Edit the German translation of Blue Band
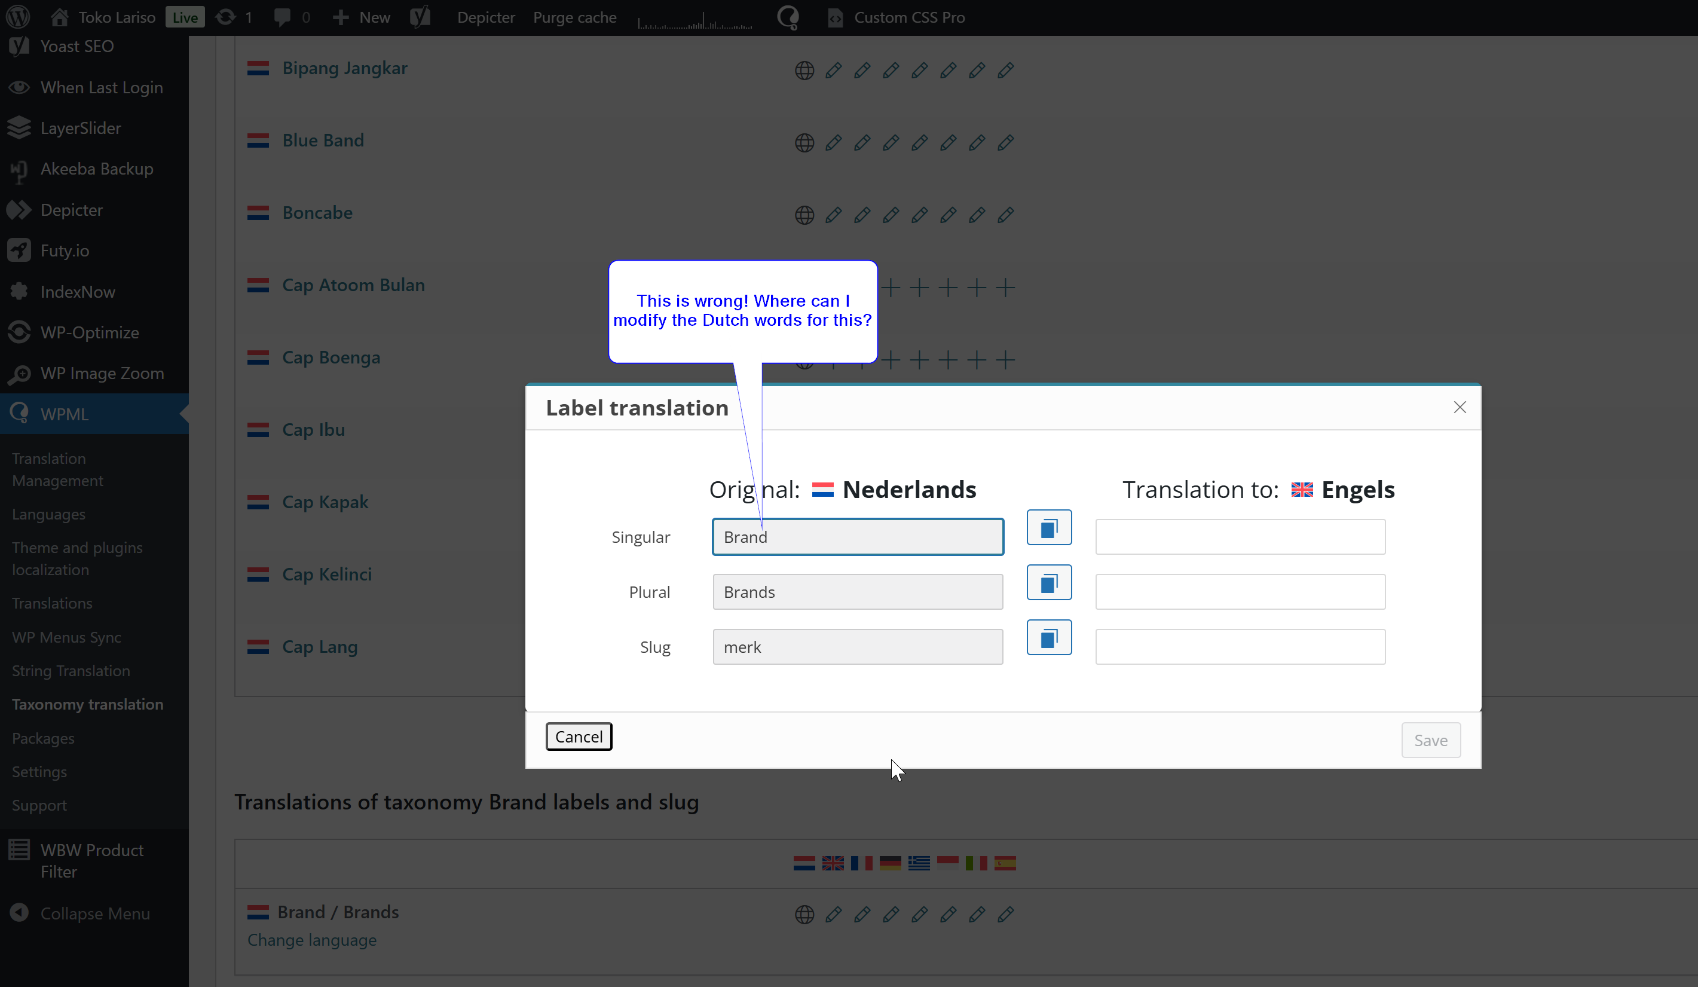The width and height of the screenshot is (1698, 987). (891, 142)
